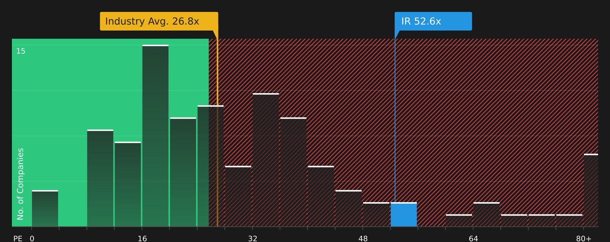Click the 80+ histogram bar
Image resolution: width=610 pixels, height=242 pixels.
click(591, 190)
